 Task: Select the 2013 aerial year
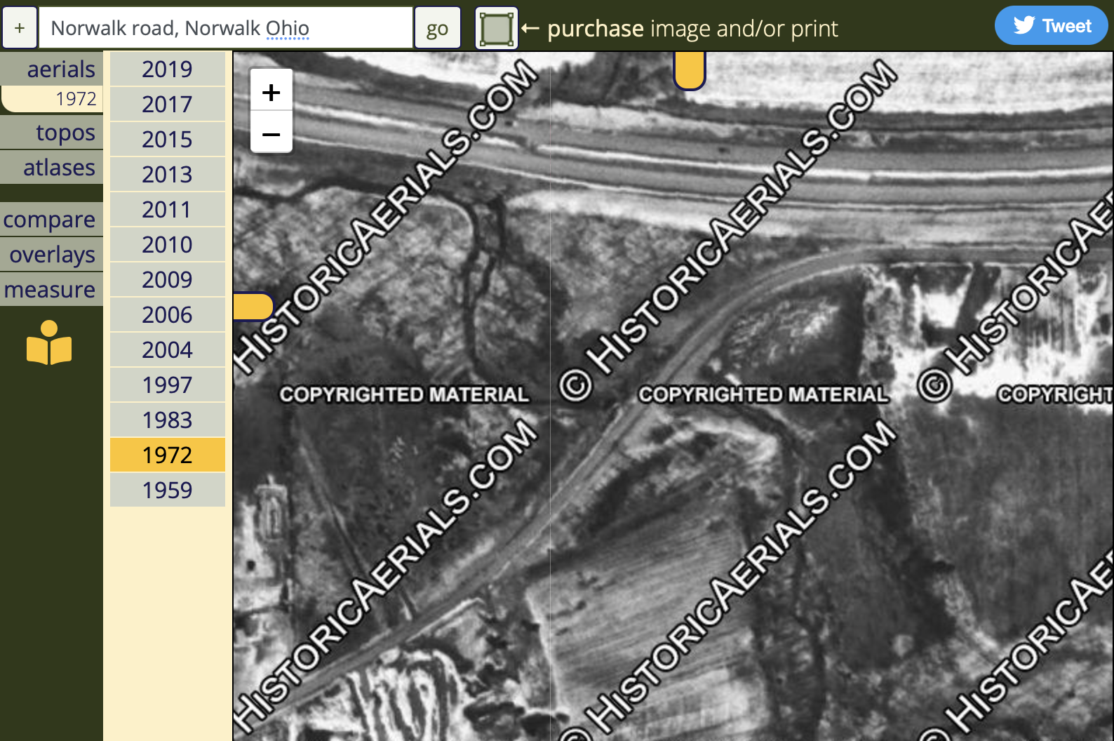pyautogui.click(x=168, y=174)
